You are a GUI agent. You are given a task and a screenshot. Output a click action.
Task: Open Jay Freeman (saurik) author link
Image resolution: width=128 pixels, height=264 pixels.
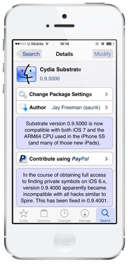click(76, 108)
